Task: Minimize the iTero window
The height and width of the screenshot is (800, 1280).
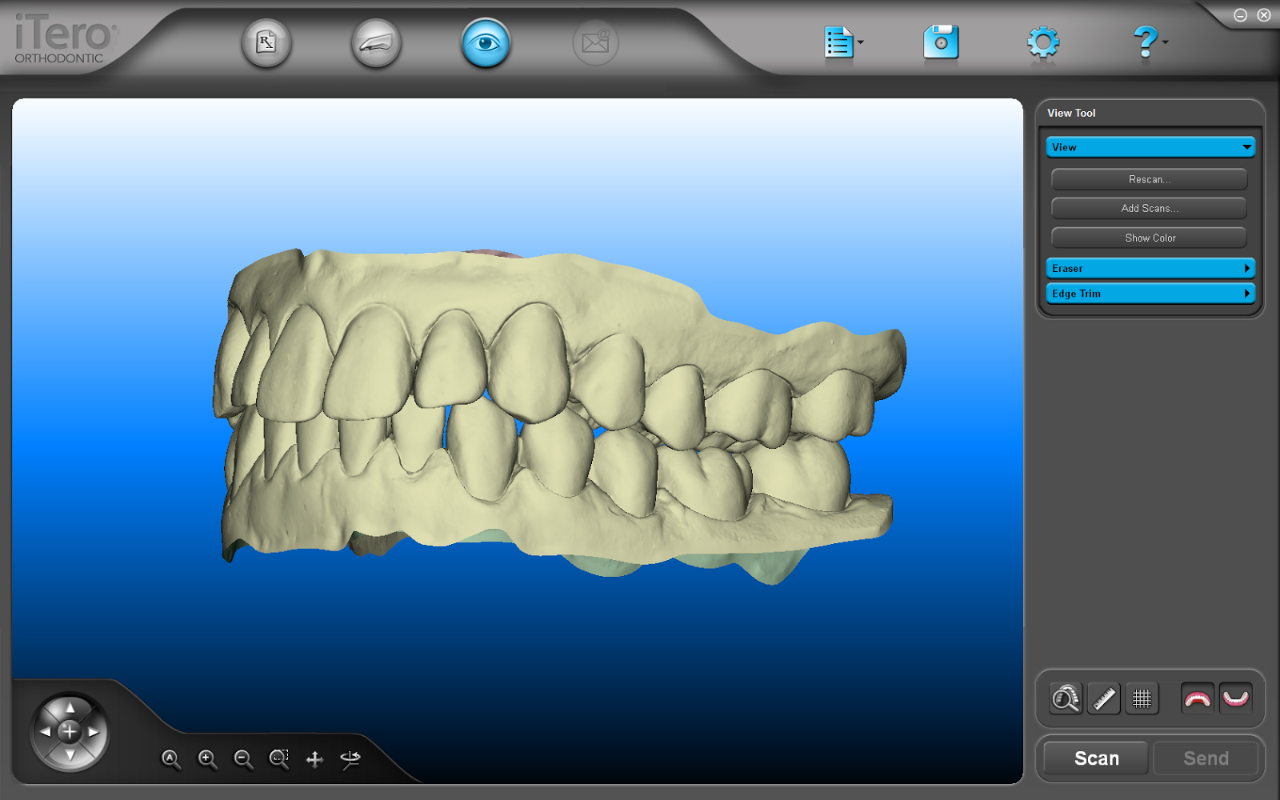Action: pos(1240,15)
